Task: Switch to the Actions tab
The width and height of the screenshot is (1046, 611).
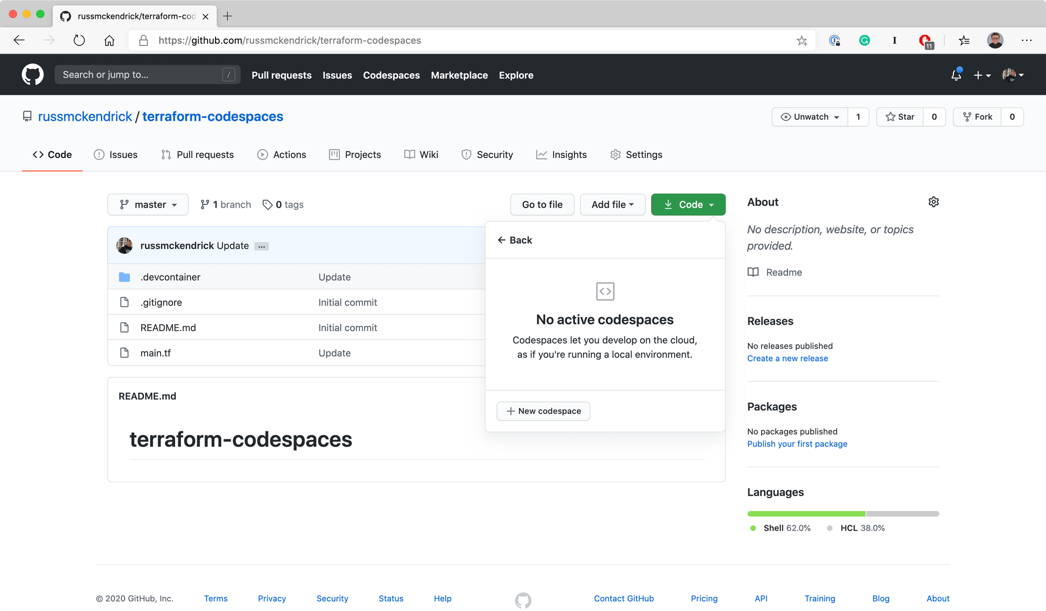Action: pyautogui.click(x=281, y=155)
